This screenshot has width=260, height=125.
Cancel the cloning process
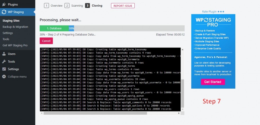pos(46,41)
